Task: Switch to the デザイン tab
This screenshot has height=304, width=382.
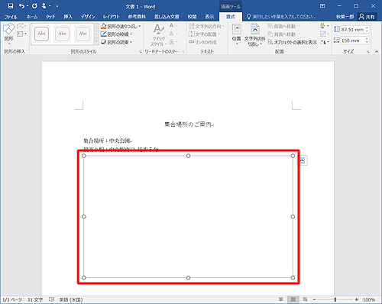Action: tap(88, 17)
